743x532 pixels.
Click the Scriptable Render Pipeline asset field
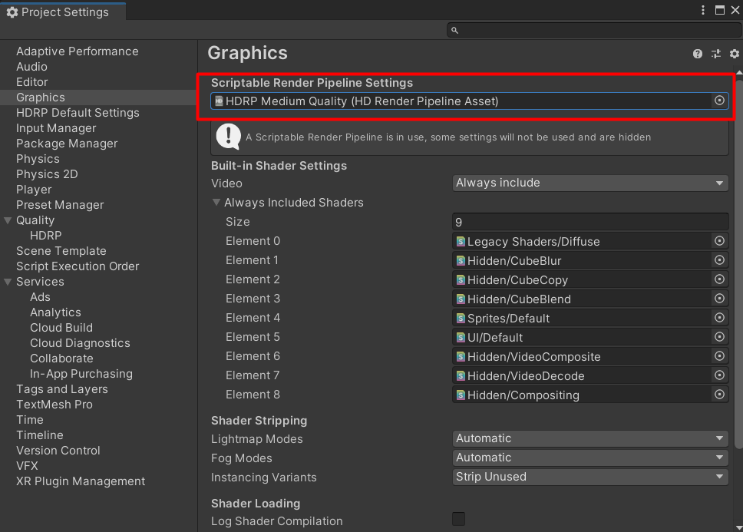point(470,101)
